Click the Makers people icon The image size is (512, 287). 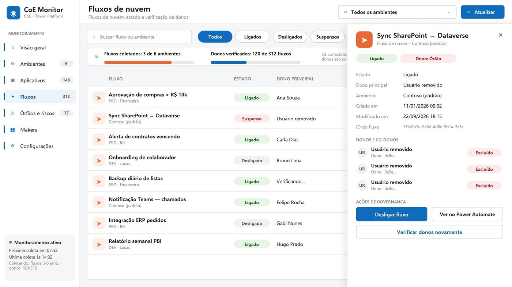[13, 129]
